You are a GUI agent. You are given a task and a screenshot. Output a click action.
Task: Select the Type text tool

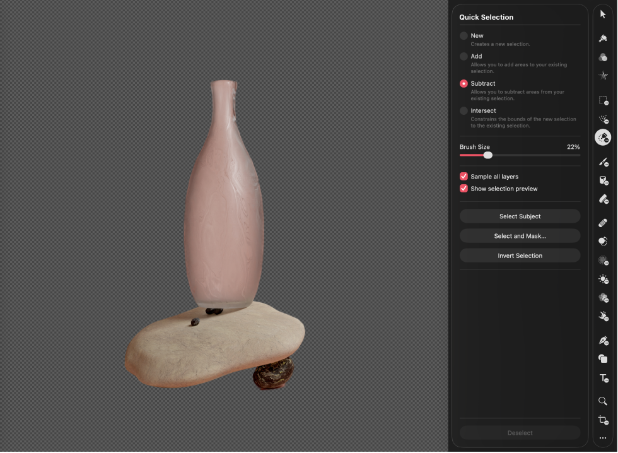(x=603, y=378)
